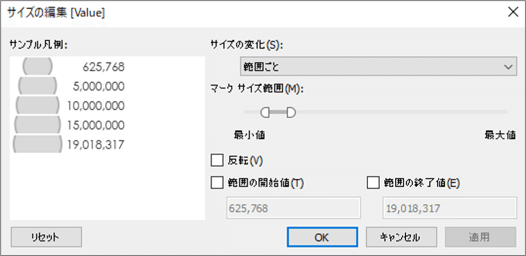
Task: Click the end value field showing 19,018,317
Action: click(x=449, y=208)
